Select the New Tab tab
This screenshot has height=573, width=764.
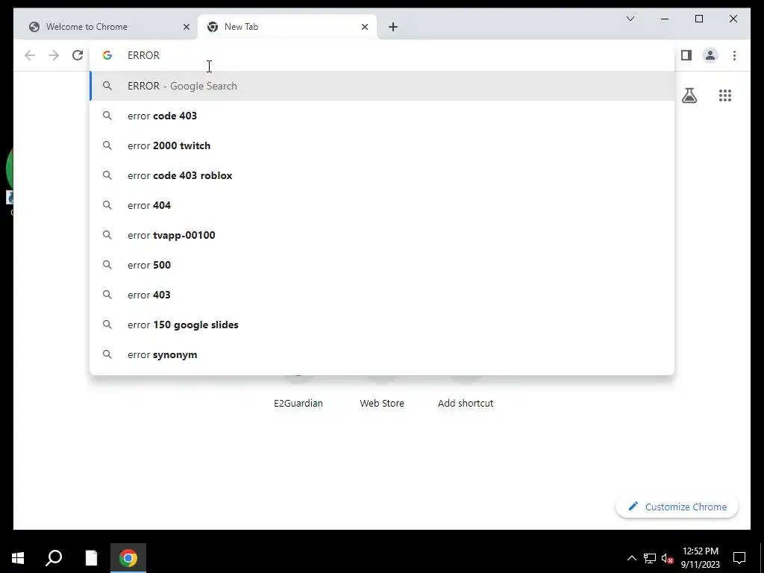287,27
